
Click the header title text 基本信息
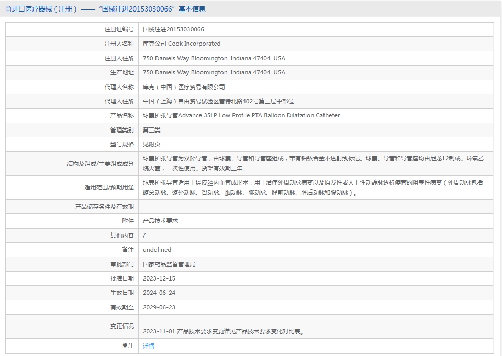point(192,9)
